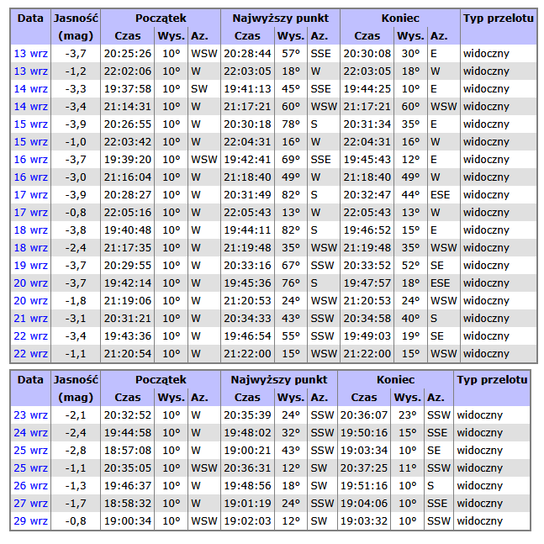Click the highest point time 19:42:41

[247, 160]
